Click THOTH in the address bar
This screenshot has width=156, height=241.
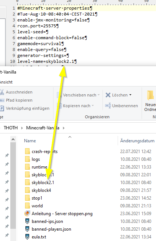coord(11,128)
